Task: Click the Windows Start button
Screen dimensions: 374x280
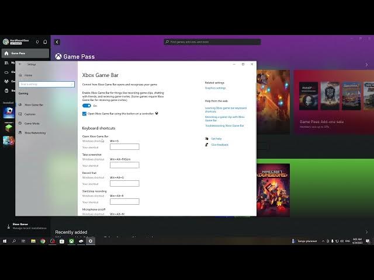Action: (5, 241)
